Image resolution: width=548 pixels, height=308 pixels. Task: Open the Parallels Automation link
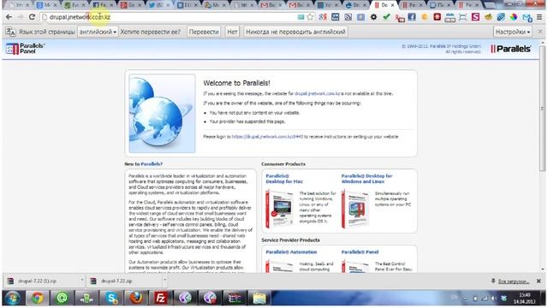click(291, 252)
